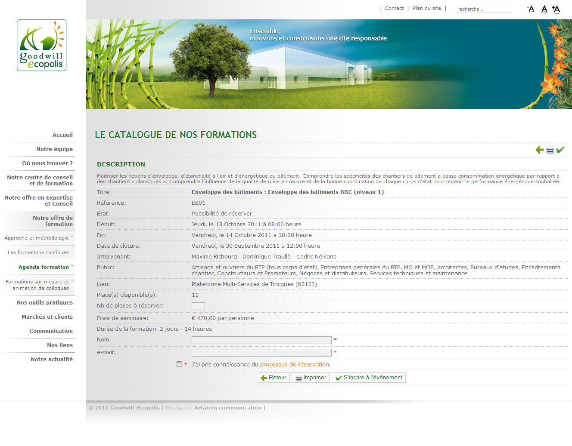Tick the reservation process acknowledgment checkbox
572x446 pixels.
pyautogui.click(x=179, y=364)
